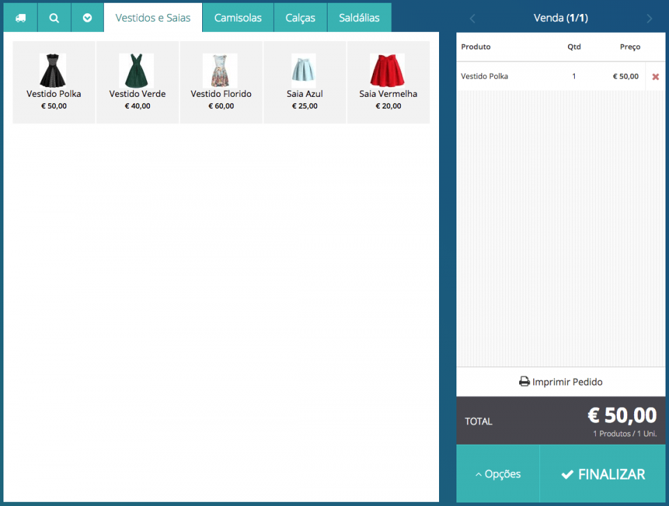
Task: Pick the Saia Vermelha product
Action: point(388,82)
